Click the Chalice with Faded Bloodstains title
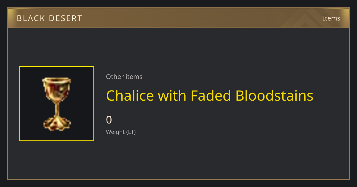This screenshot has width=357, height=187. point(209,96)
